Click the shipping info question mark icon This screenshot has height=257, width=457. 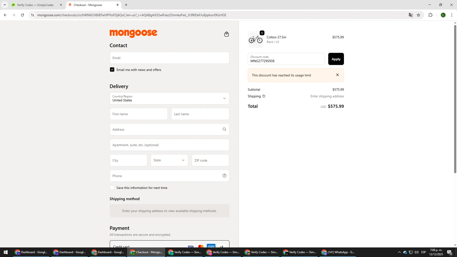[x=264, y=96]
